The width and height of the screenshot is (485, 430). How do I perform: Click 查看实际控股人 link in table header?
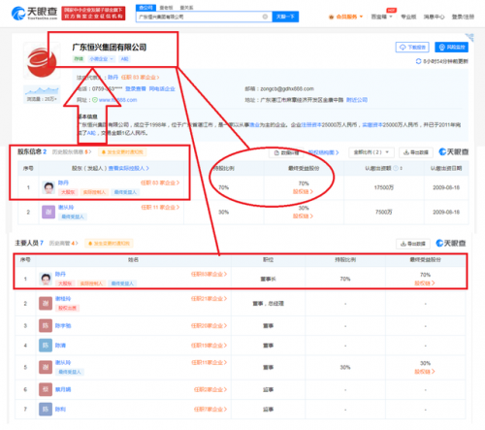pos(129,168)
